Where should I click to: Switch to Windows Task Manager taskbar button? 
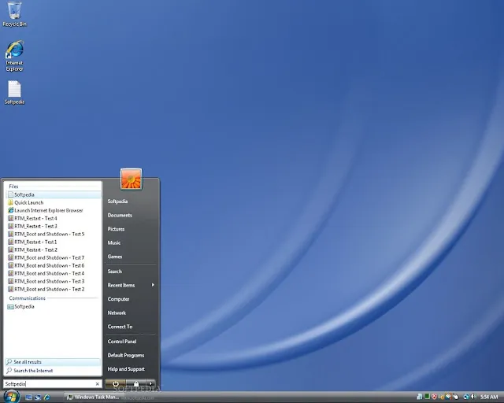pos(94,397)
